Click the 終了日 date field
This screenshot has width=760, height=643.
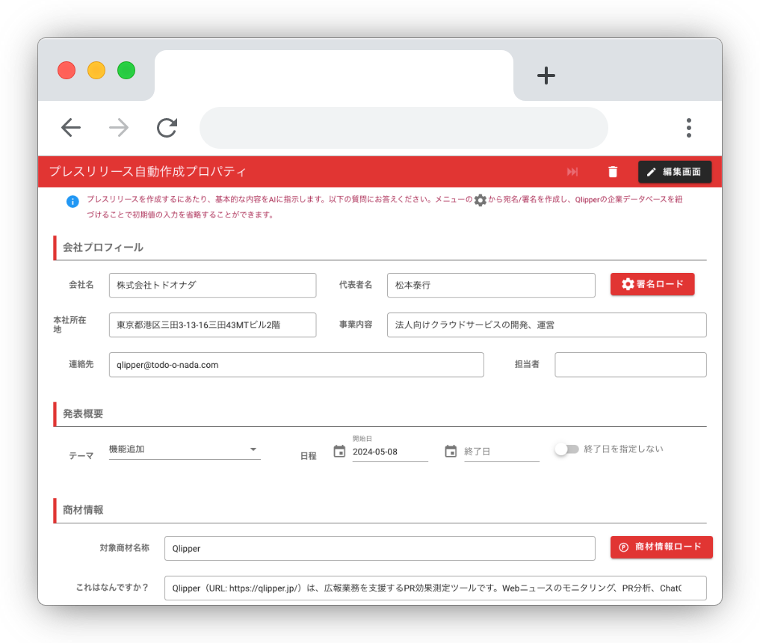click(x=501, y=452)
